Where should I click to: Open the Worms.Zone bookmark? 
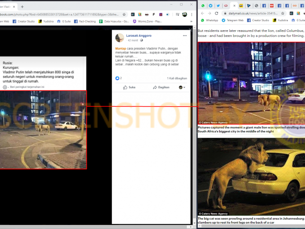pyautogui.click(x=147, y=22)
